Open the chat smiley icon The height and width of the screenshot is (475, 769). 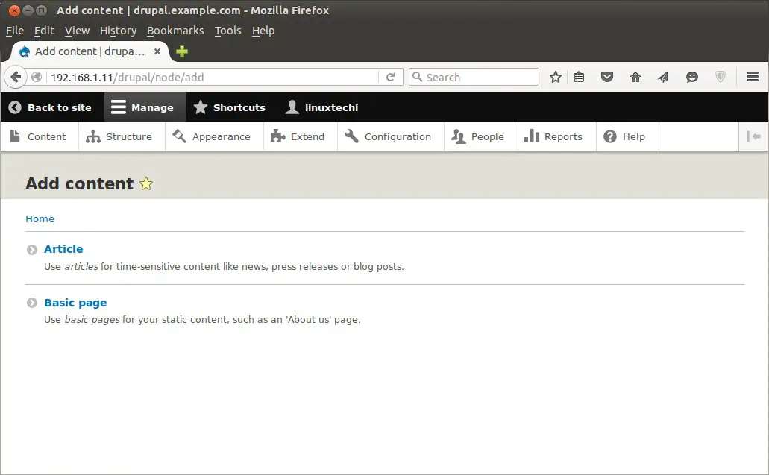click(x=691, y=77)
